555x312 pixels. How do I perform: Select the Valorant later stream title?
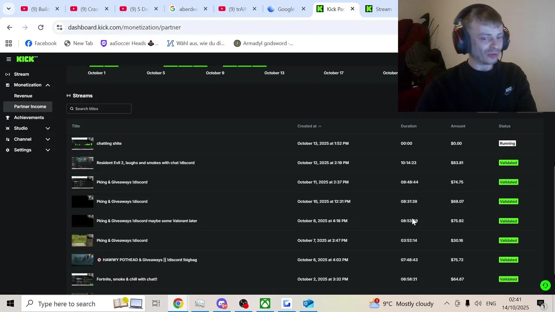[x=147, y=221]
